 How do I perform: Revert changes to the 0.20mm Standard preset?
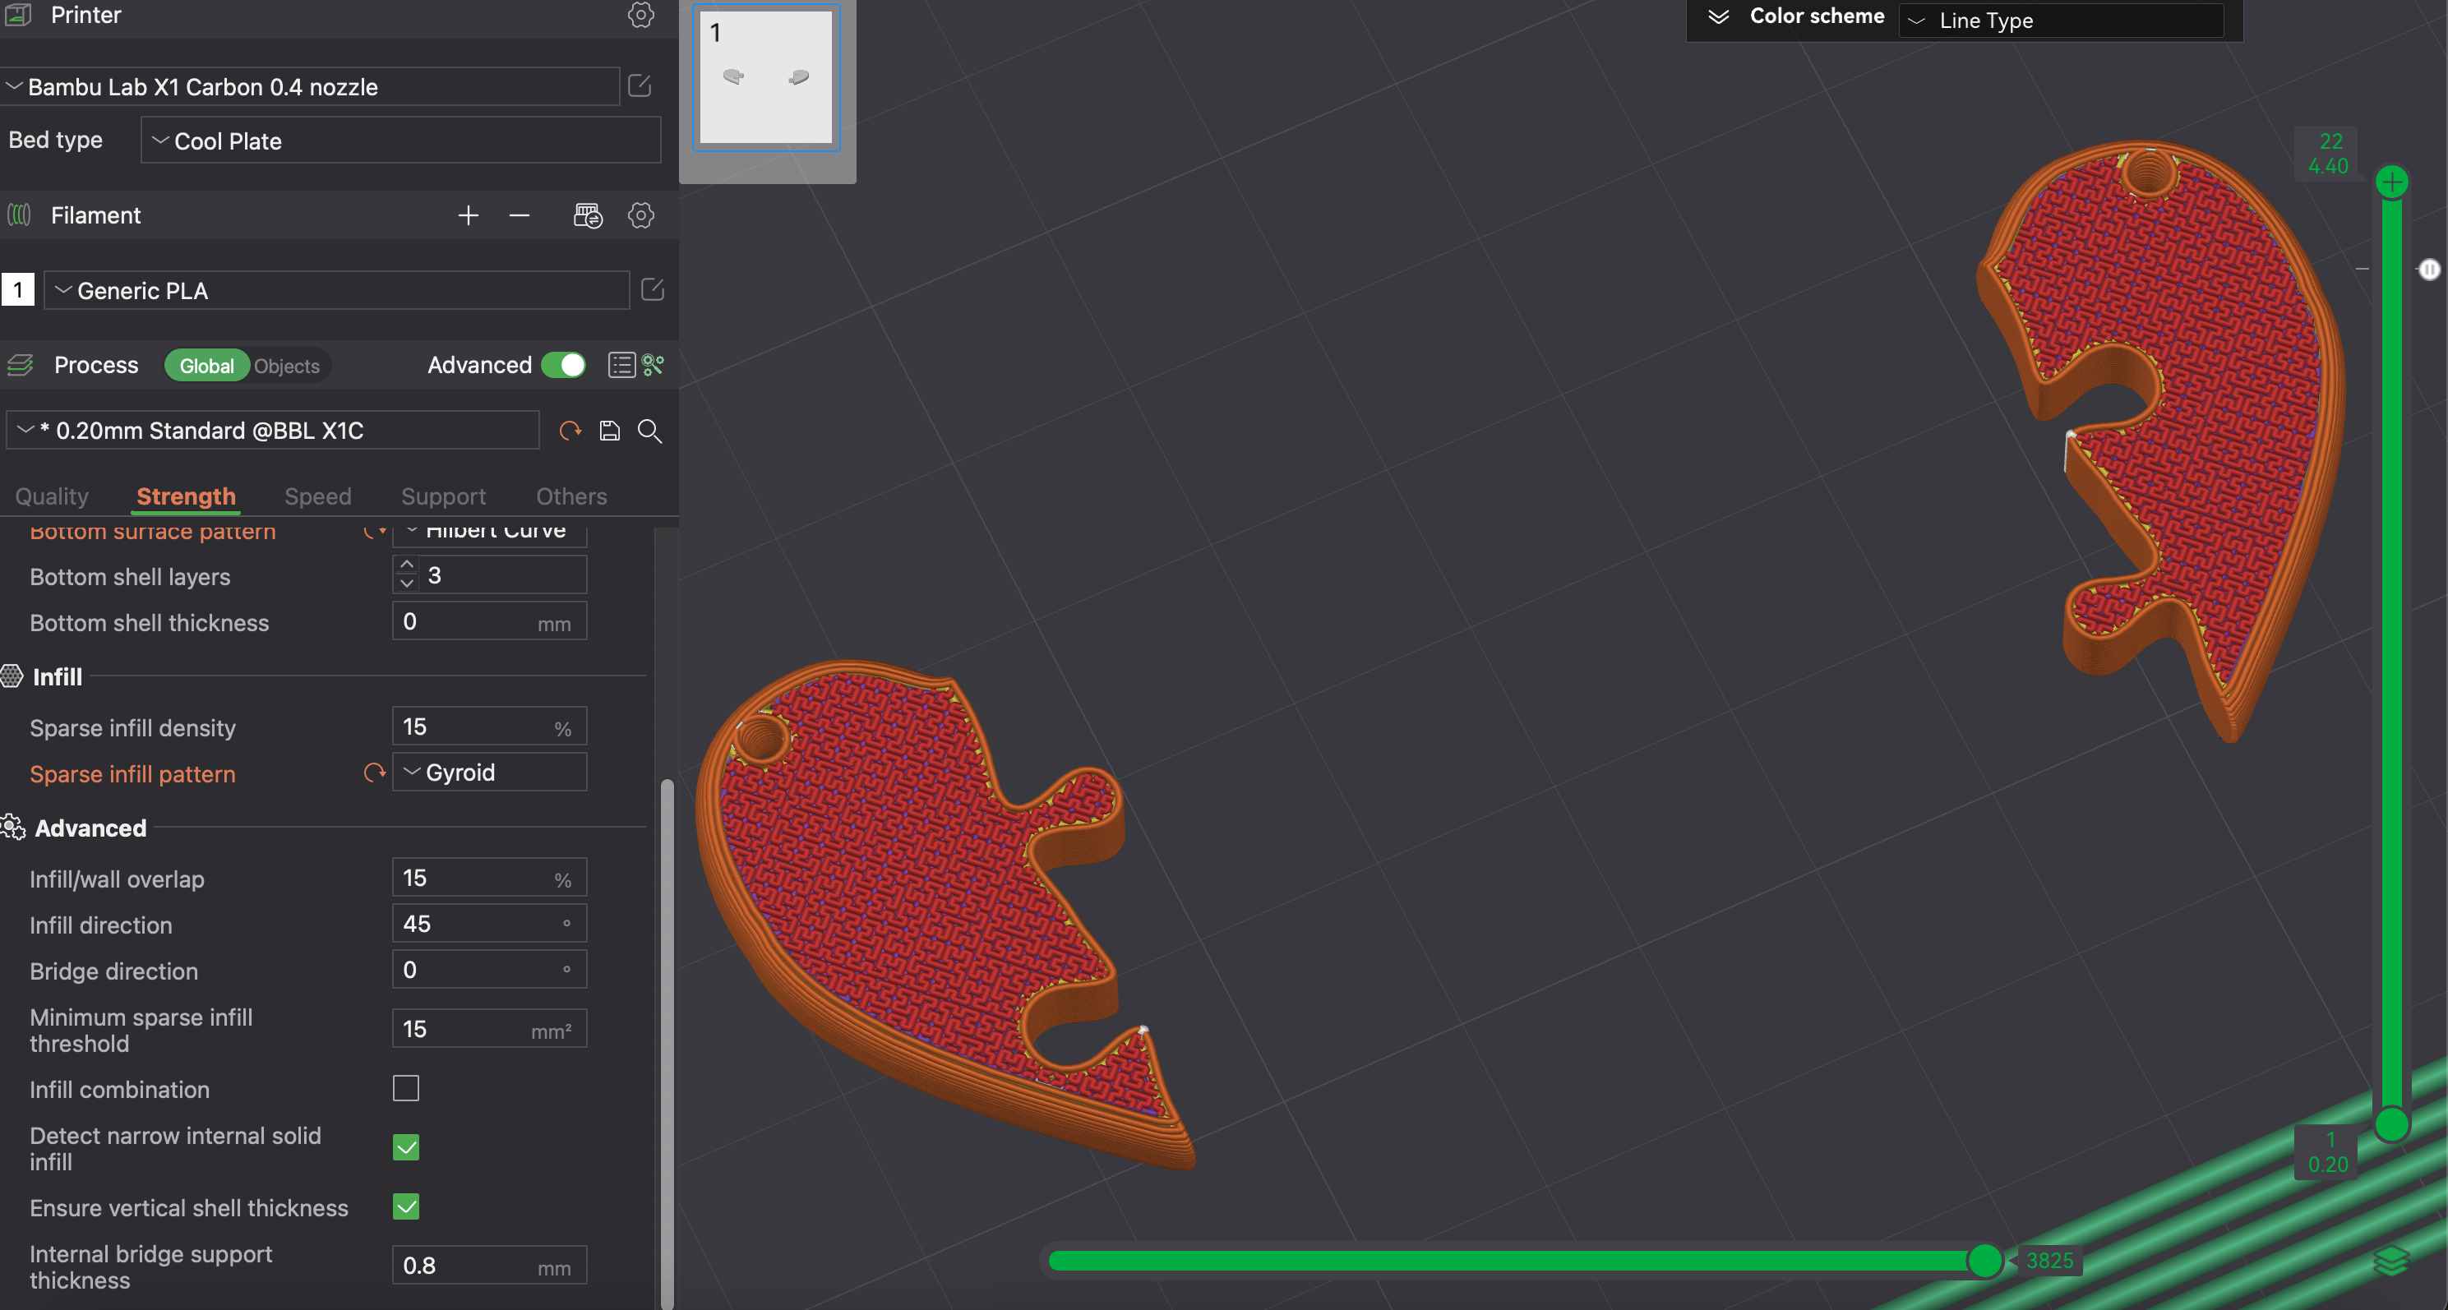[x=570, y=431]
